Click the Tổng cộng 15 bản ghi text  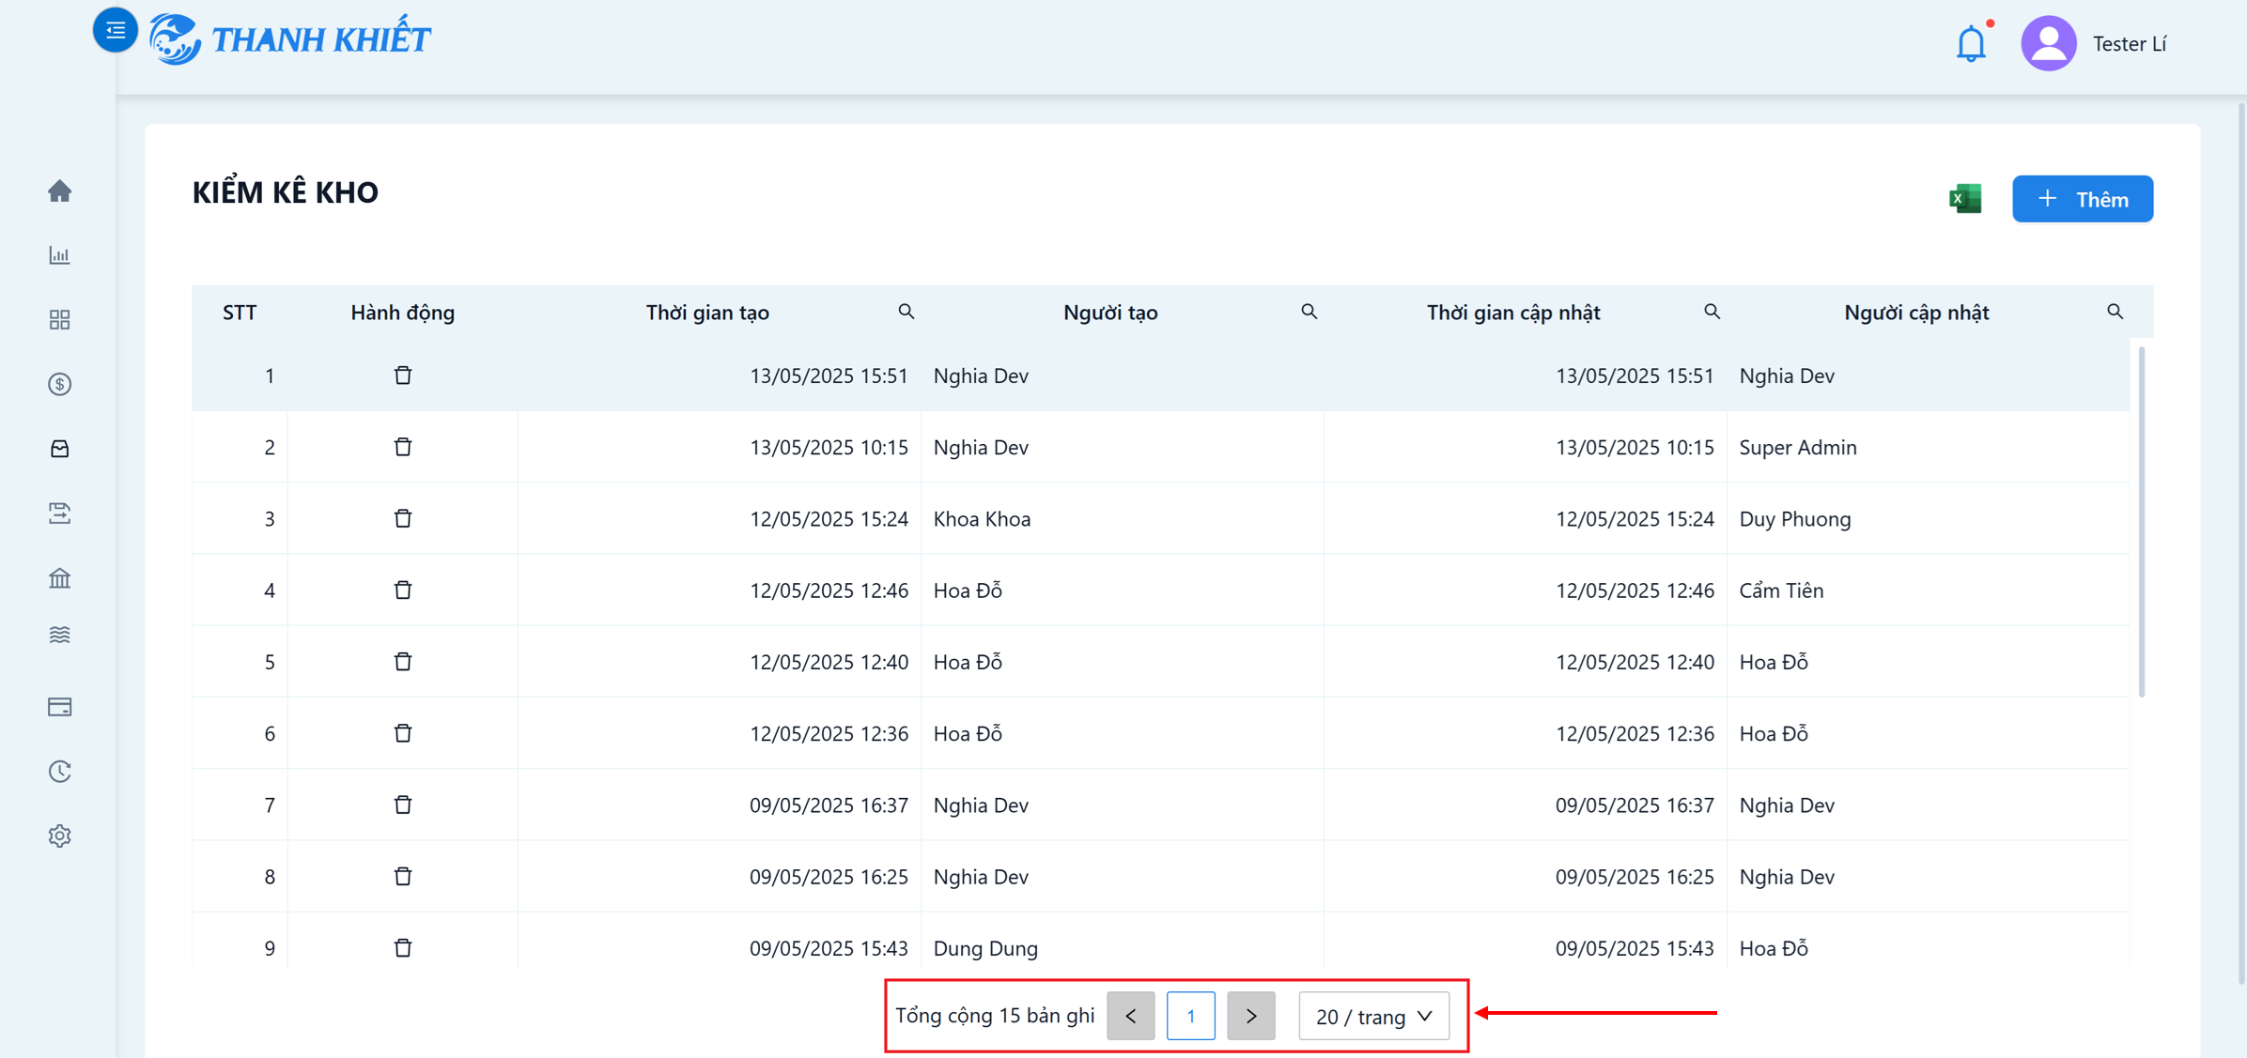click(995, 1016)
